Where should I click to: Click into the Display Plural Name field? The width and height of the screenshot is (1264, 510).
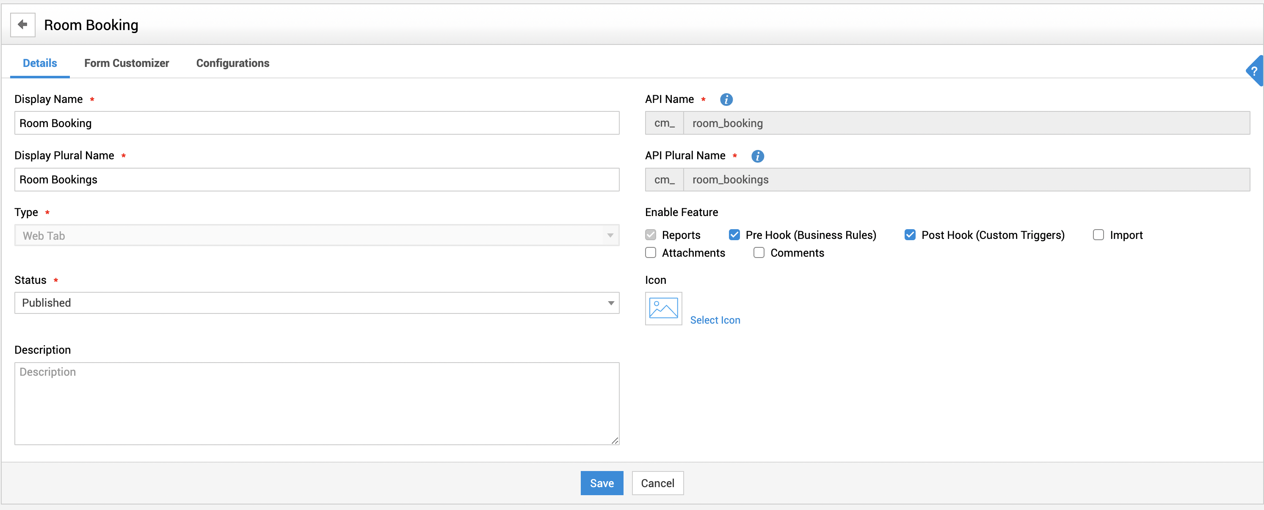point(317,180)
